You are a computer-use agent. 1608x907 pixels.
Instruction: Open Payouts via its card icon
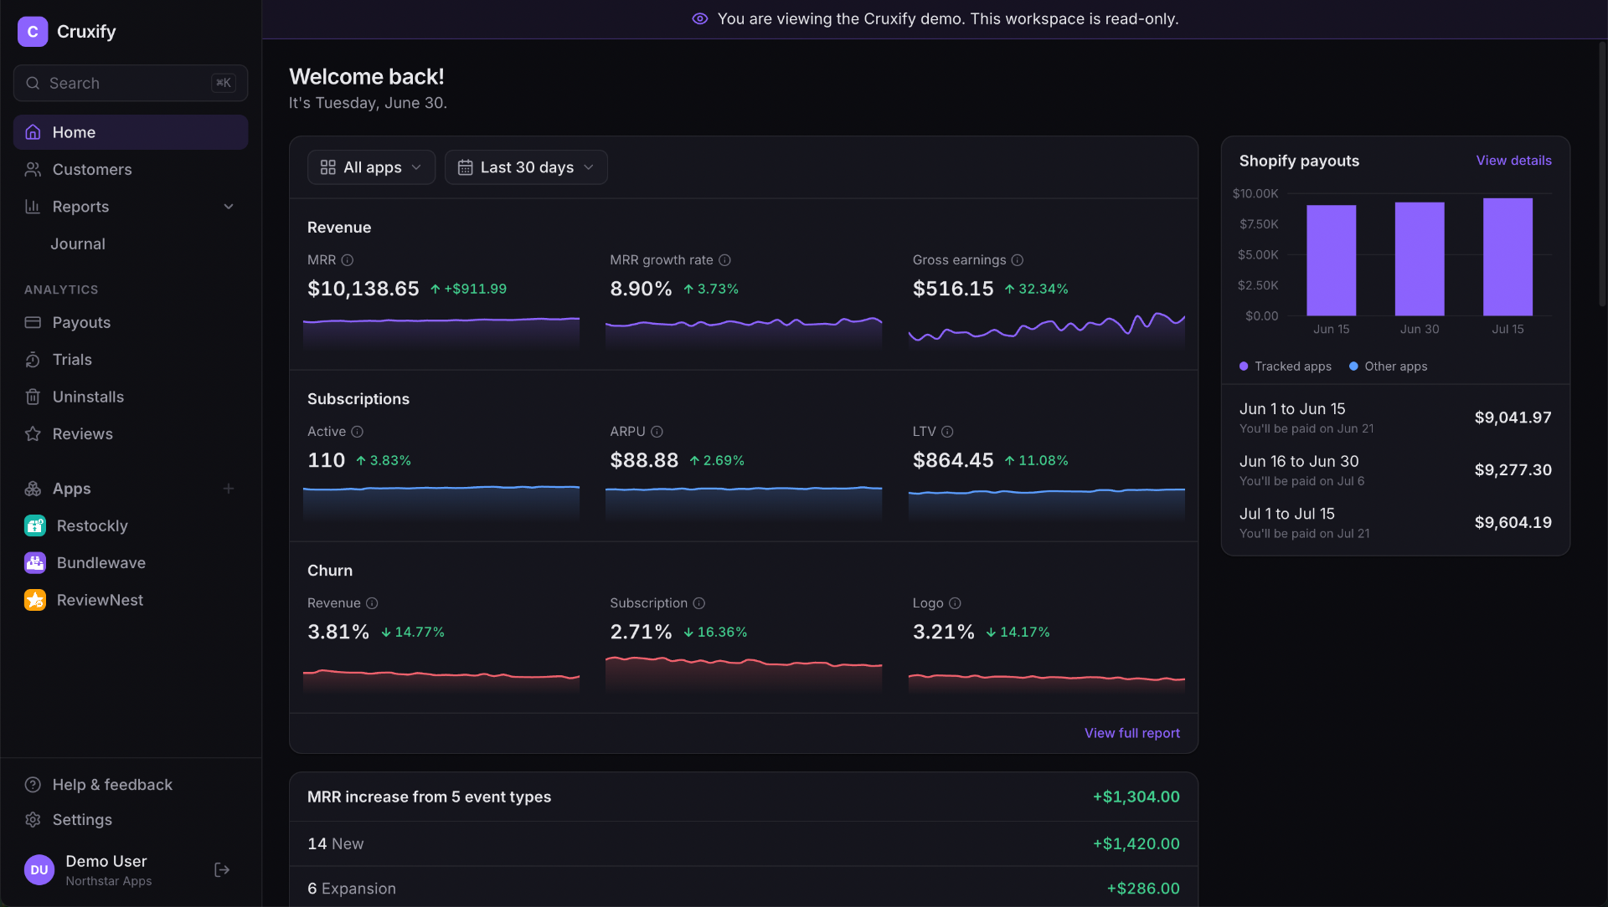coord(33,322)
